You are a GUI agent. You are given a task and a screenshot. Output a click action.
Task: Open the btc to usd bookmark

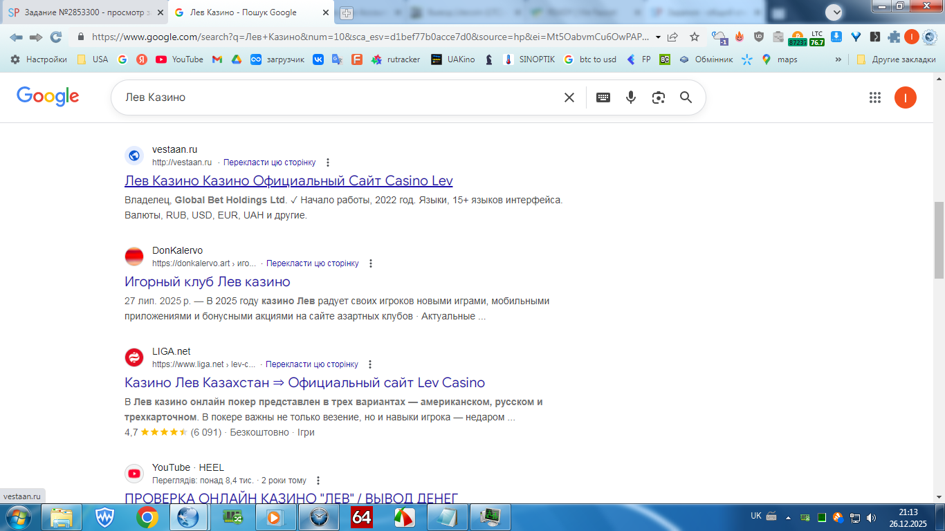(590, 59)
